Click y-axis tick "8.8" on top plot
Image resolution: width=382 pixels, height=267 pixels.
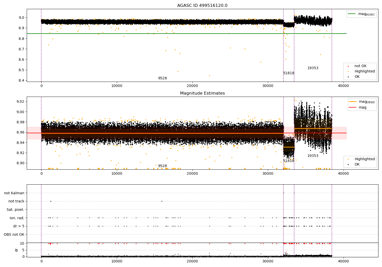tap(22, 39)
